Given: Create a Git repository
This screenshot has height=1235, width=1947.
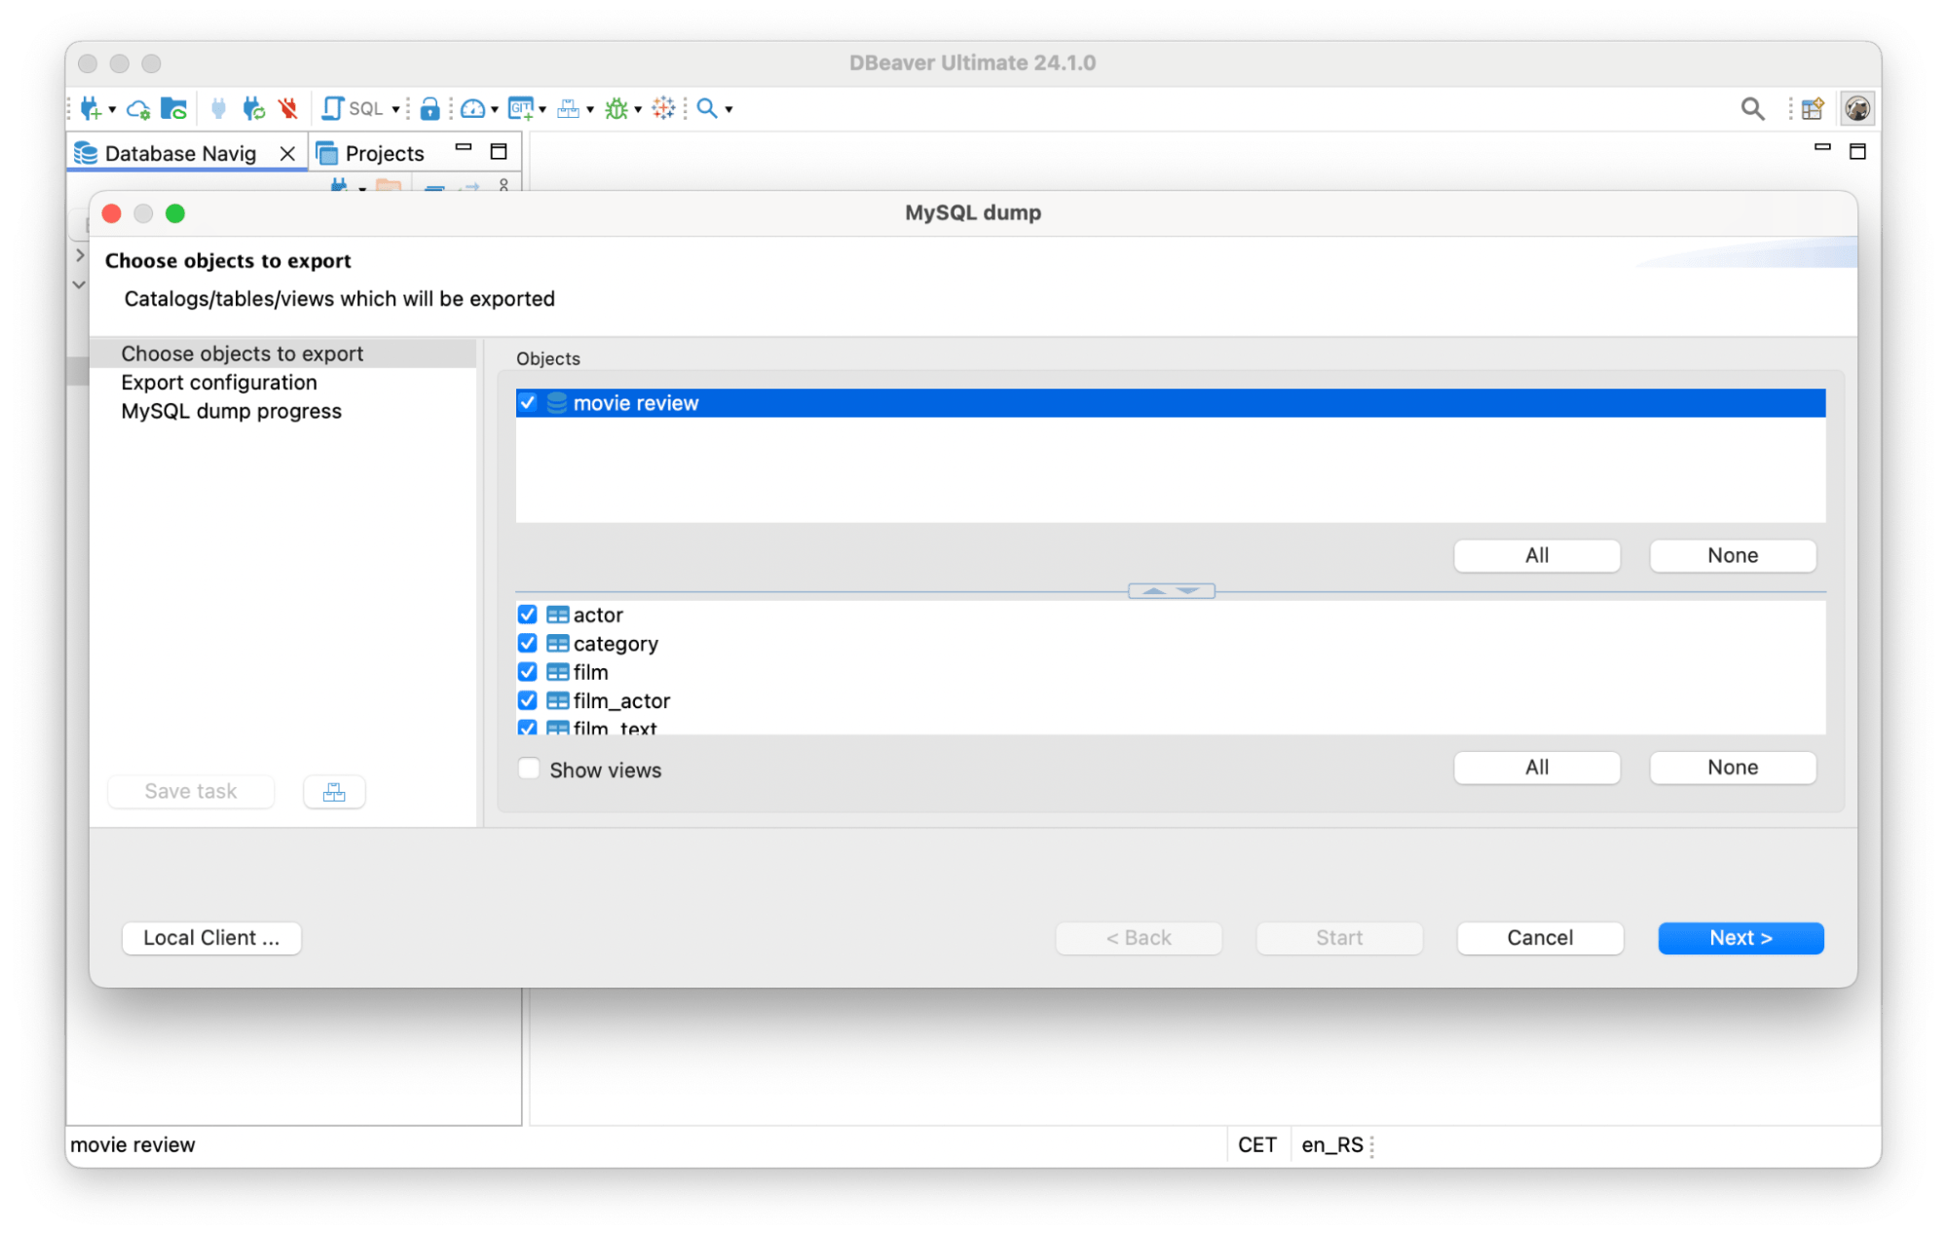Looking at the screenshot, I should (x=520, y=108).
